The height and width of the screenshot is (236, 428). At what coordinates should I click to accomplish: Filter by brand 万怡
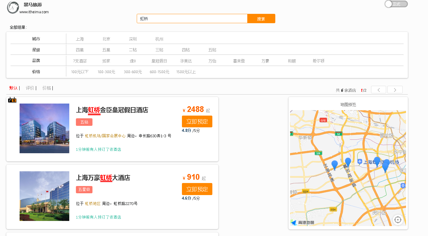212,61
